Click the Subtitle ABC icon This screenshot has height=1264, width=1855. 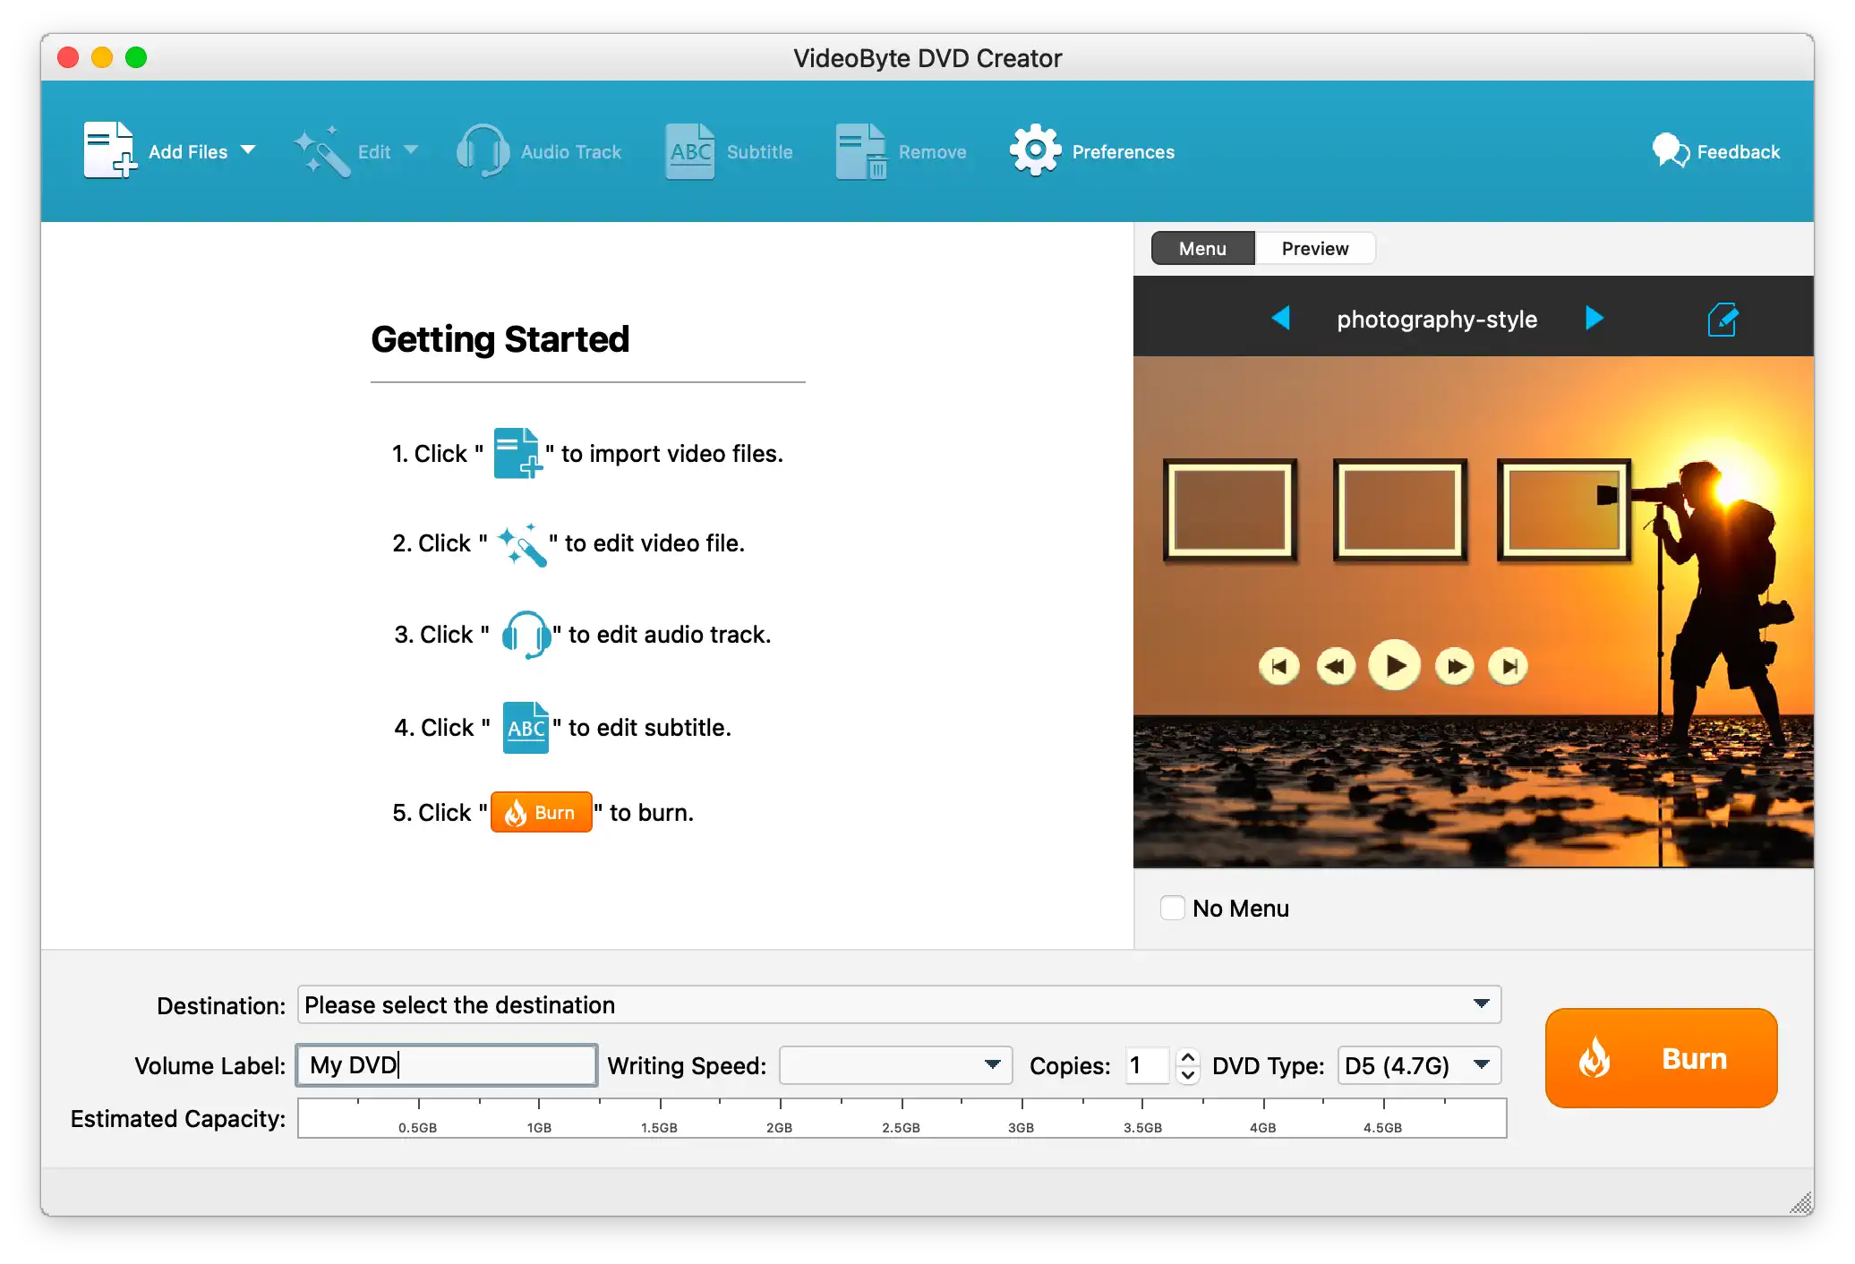(x=689, y=150)
